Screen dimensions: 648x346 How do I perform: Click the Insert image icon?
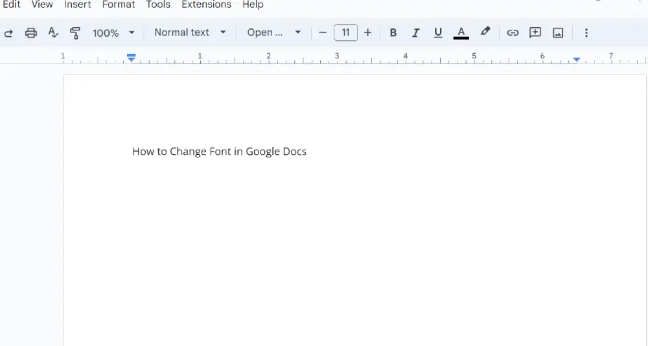[558, 32]
